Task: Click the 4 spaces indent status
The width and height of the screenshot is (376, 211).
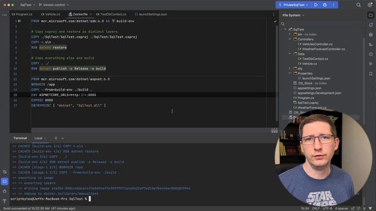Action: (341, 209)
